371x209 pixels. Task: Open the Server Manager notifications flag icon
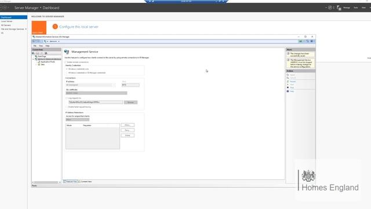tap(339, 8)
